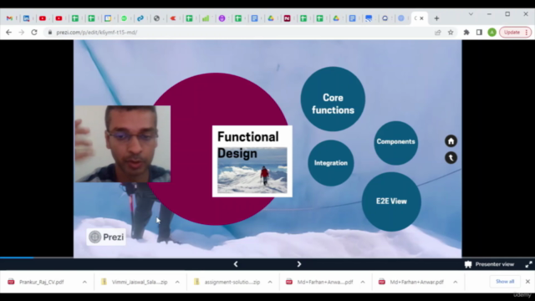The image size is (535, 301).
Task: Switch to the green chat bubble tab
Action: tap(124, 18)
